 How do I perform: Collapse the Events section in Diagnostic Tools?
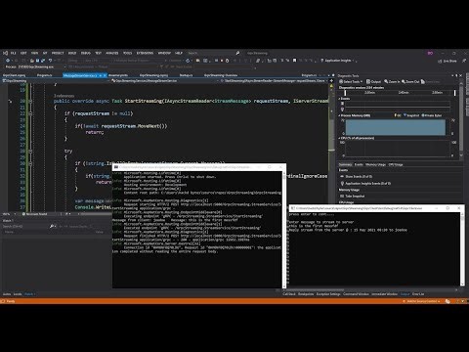pyautogui.click(x=339, y=99)
